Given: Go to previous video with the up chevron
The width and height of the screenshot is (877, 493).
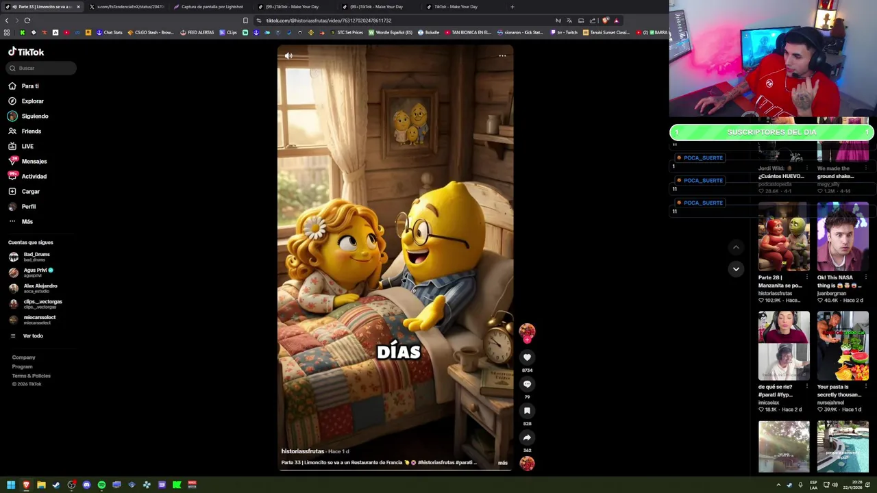Looking at the screenshot, I should click(x=736, y=247).
